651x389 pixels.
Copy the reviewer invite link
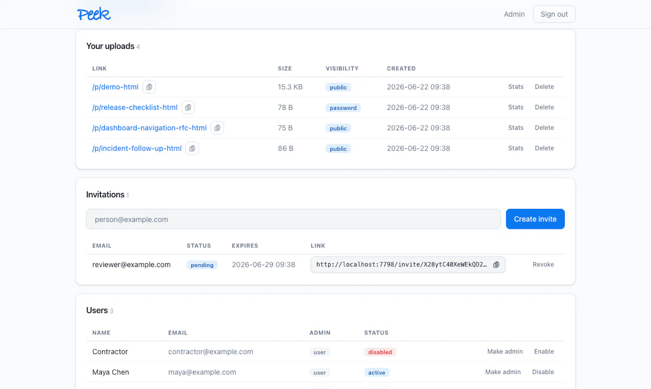pyautogui.click(x=496, y=265)
